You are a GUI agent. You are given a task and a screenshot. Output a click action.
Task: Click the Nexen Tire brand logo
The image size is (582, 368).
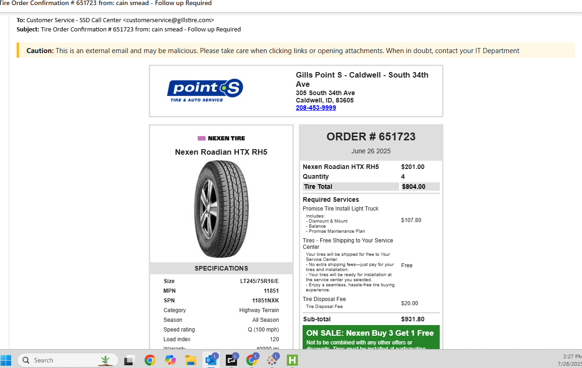221,138
